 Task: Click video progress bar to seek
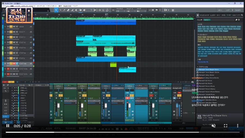pyautogui.click(x=122, y=132)
